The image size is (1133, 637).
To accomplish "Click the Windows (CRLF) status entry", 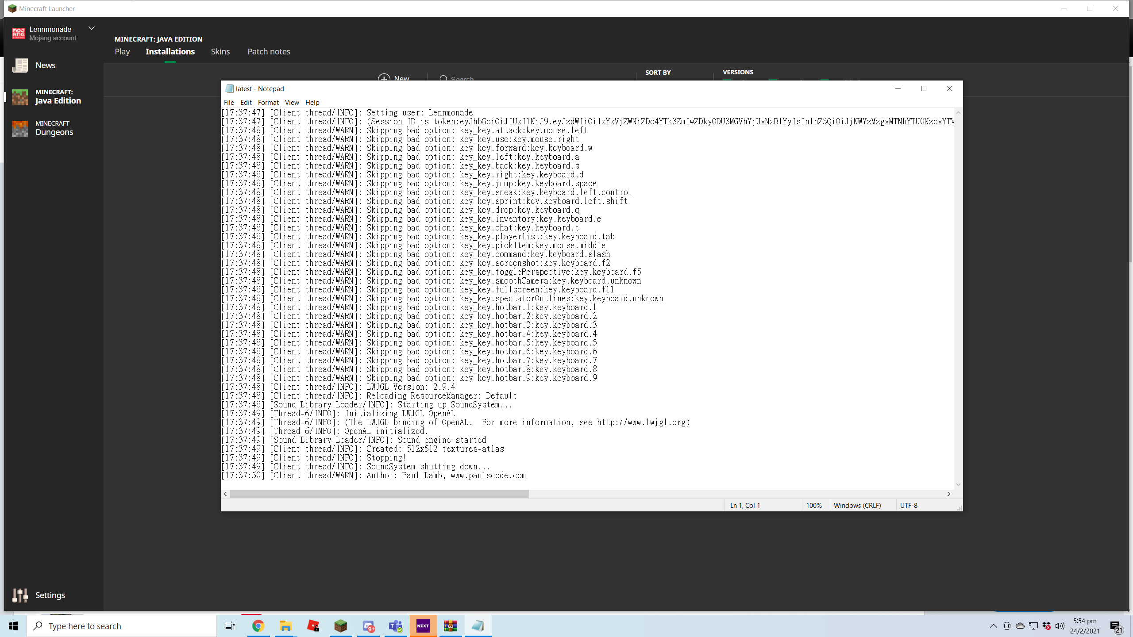I will [x=857, y=505].
